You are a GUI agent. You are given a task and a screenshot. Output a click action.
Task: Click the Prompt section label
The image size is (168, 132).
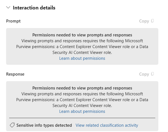13,21
